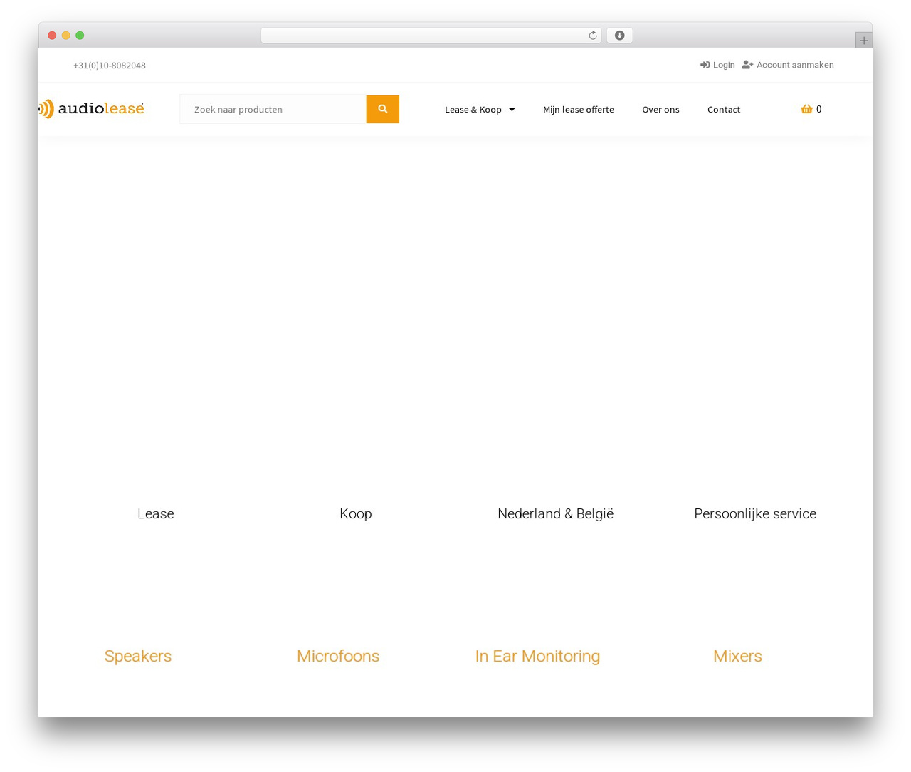Navigate to the Contact page
The image size is (911, 772).
724,110
